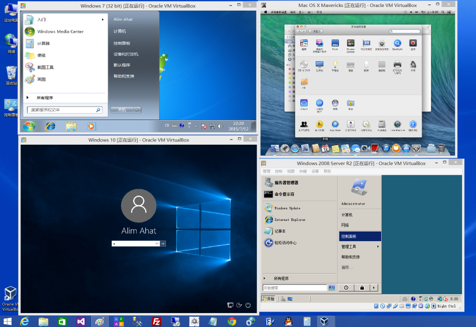476x327 pixels.
Task: Click 关机 shutdown button in Windows 7 menu
Action: click(x=122, y=110)
